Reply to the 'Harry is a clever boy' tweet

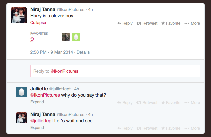pyautogui.click(x=125, y=23)
